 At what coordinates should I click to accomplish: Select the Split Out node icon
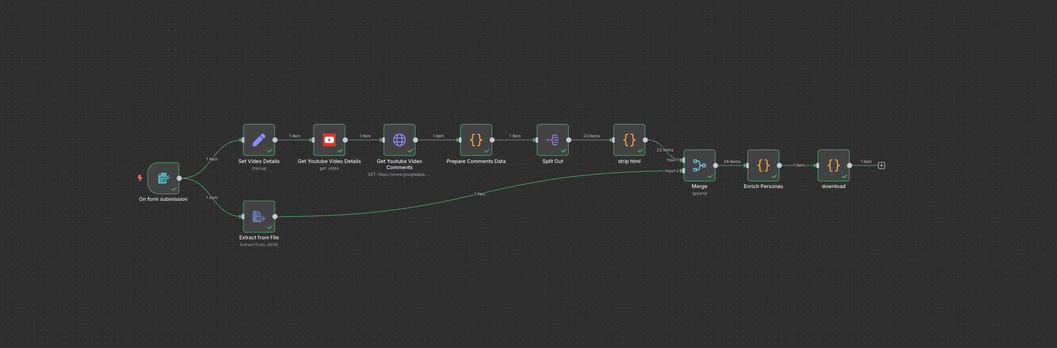point(552,140)
